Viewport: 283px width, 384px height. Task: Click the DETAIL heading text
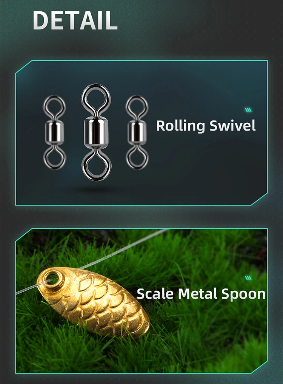[75, 20]
